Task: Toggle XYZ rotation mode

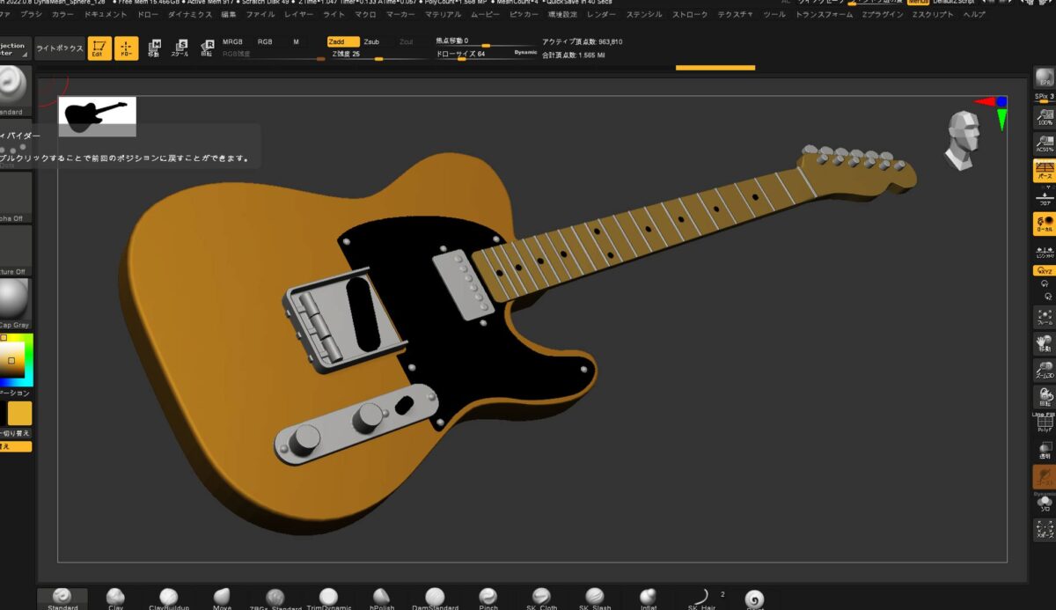Action: point(1045,271)
